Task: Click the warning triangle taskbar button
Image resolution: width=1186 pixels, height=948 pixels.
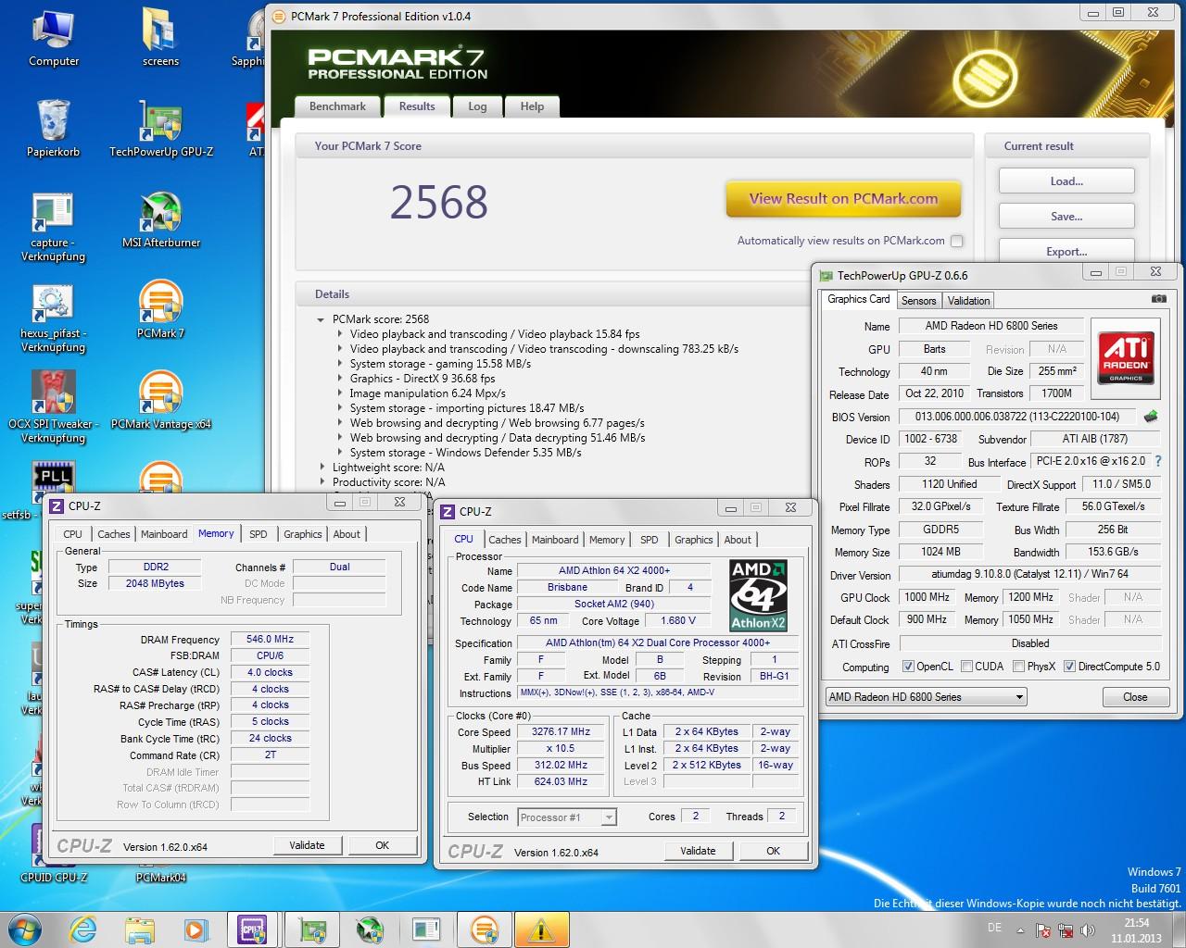Action: point(541,929)
